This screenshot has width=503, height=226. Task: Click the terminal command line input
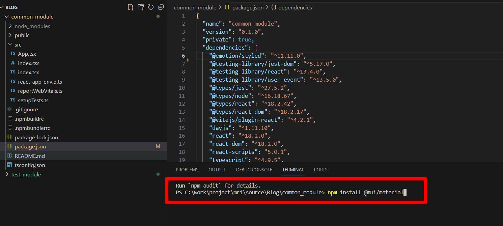(x=291, y=192)
